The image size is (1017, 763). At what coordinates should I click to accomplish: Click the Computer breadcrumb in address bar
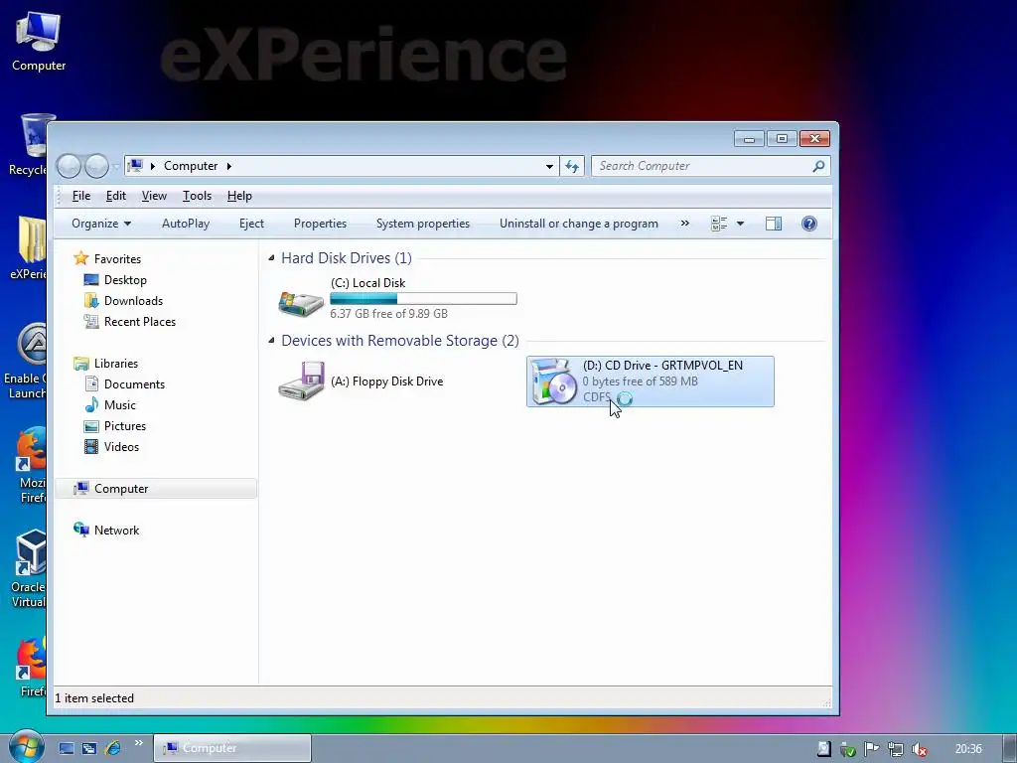[191, 166]
